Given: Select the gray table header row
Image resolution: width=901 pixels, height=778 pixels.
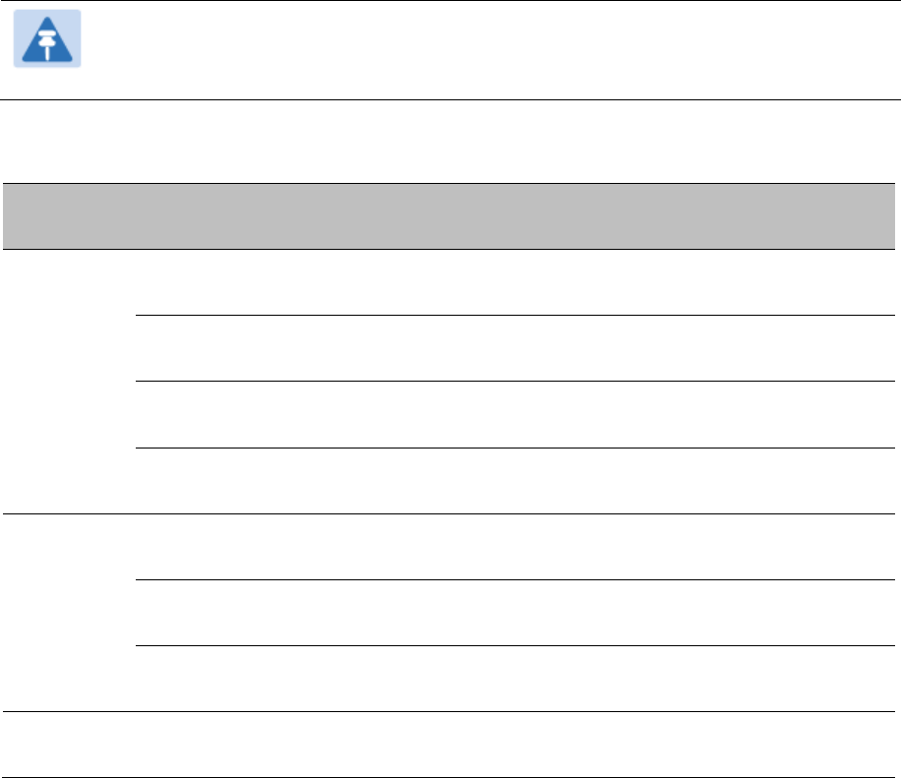Looking at the screenshot, I should 449,216.
